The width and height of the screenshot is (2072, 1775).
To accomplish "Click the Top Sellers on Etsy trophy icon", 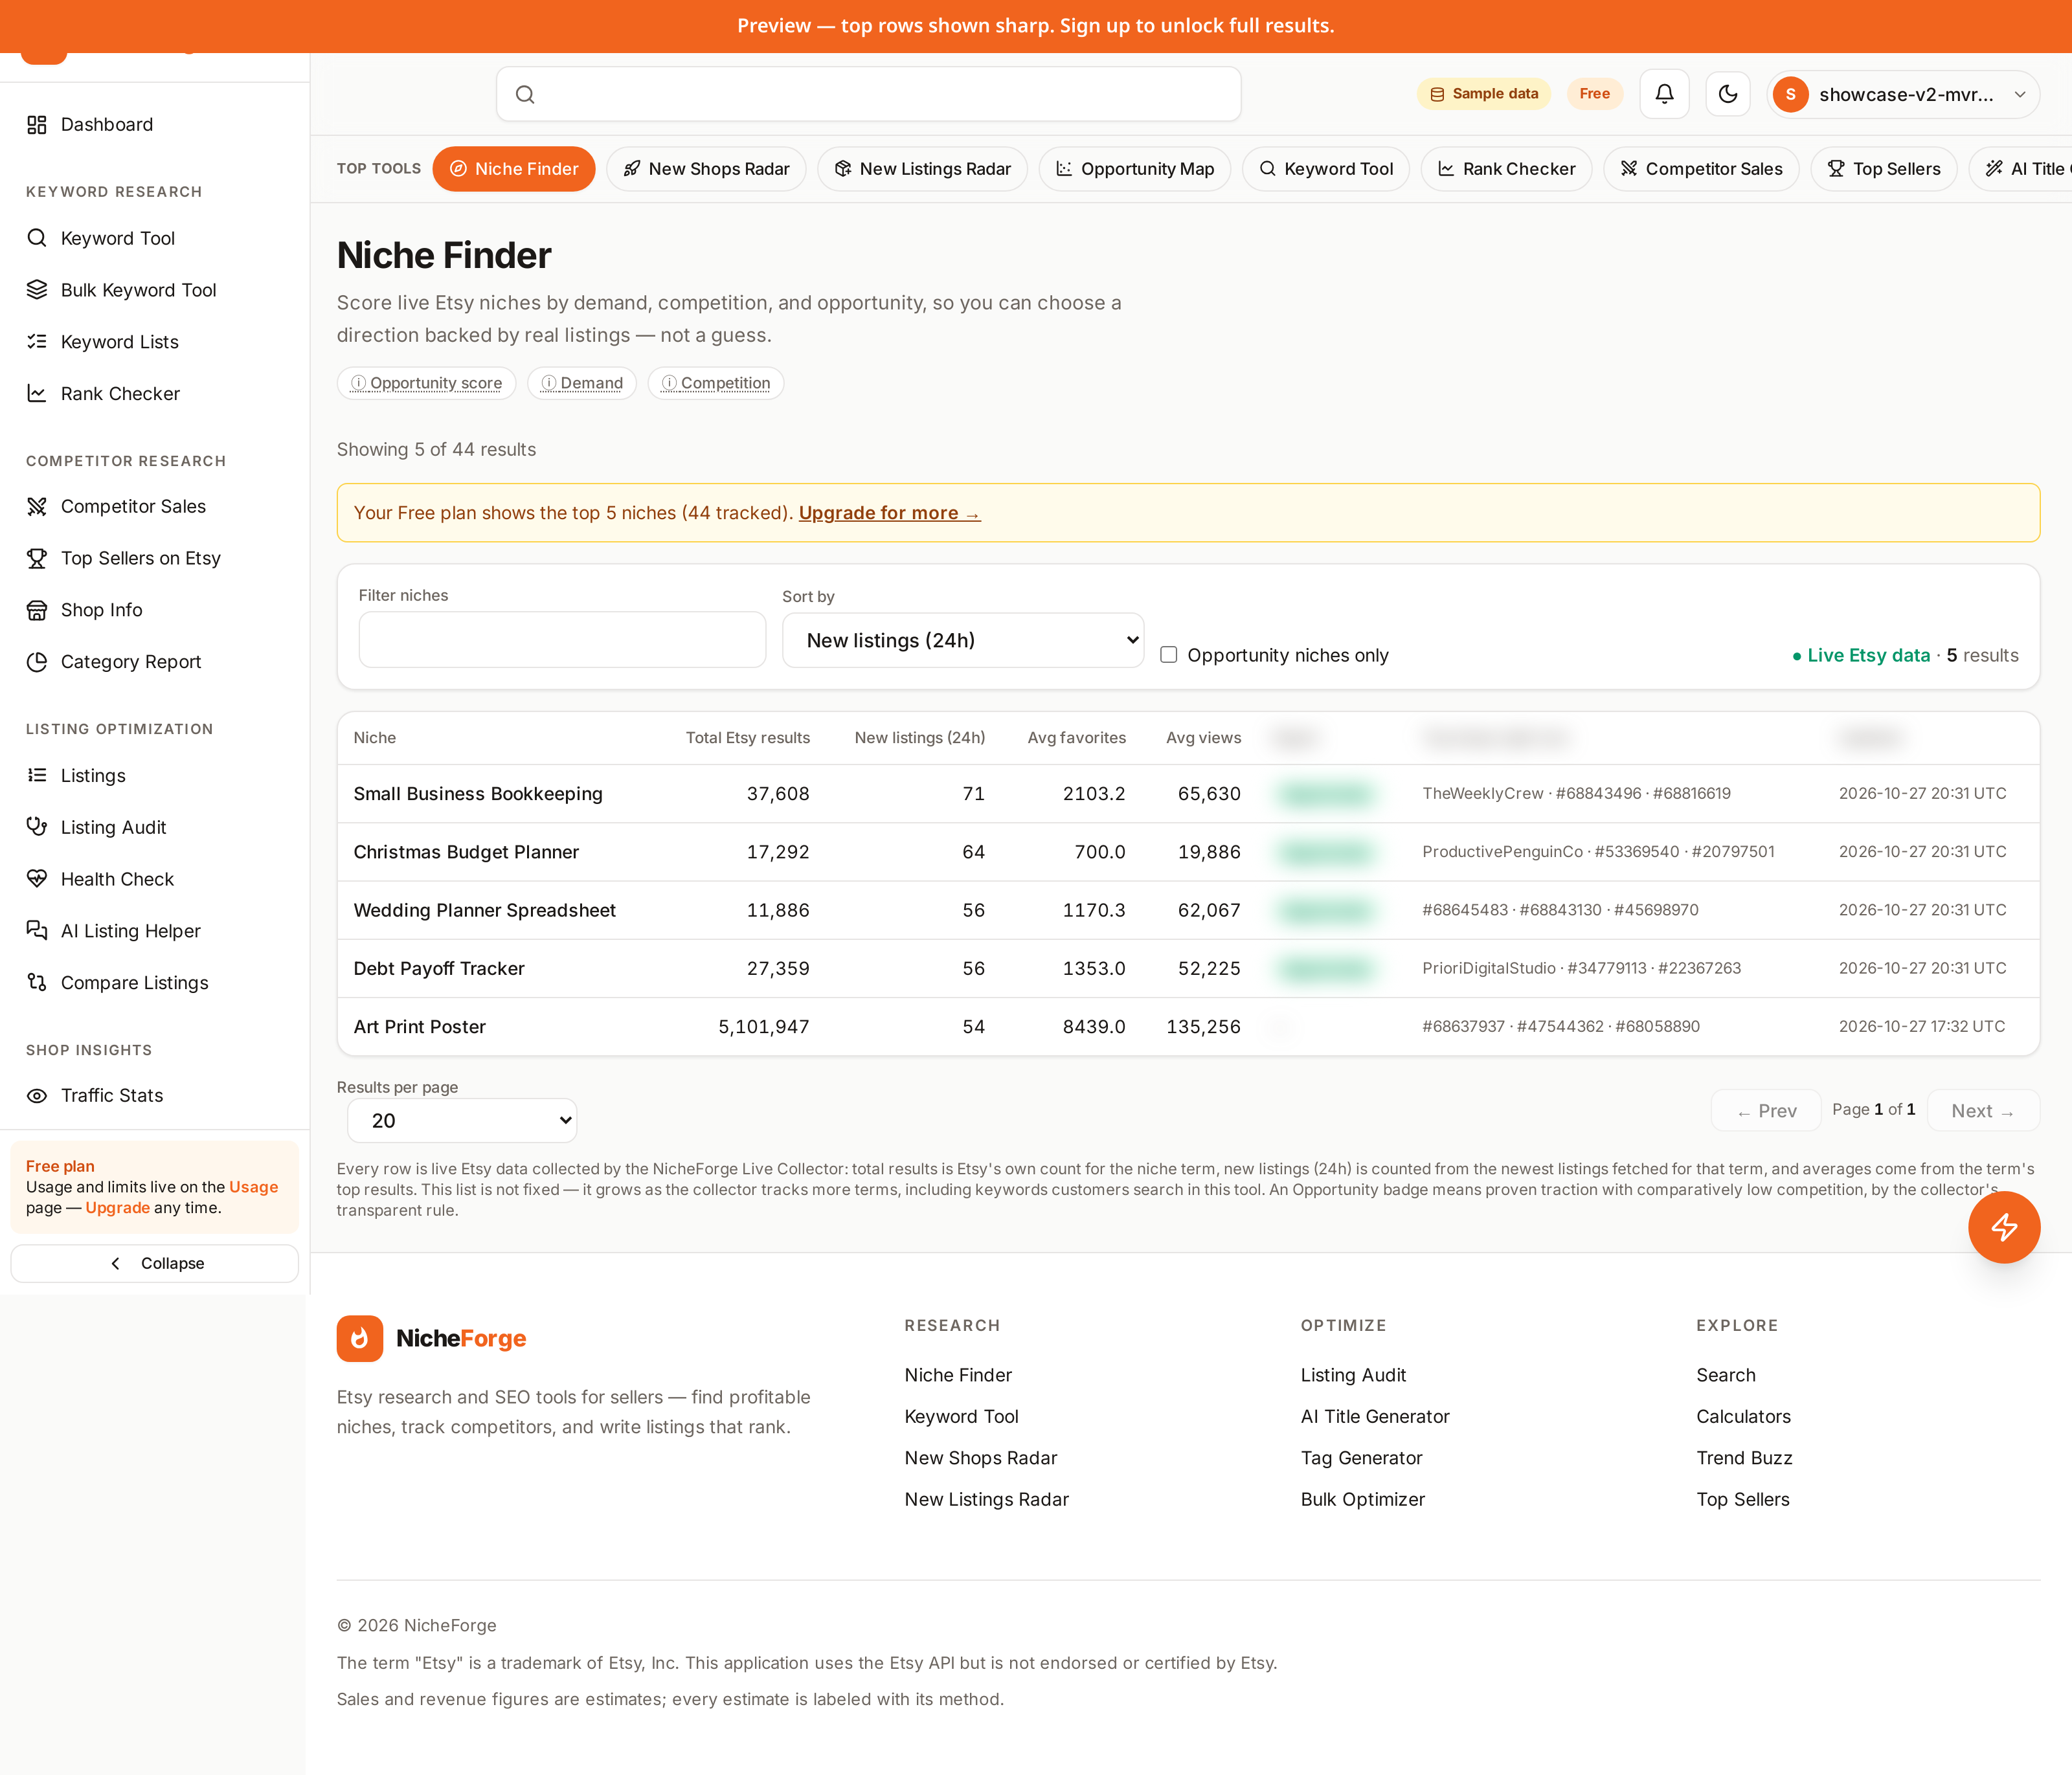I will point(37,558).
